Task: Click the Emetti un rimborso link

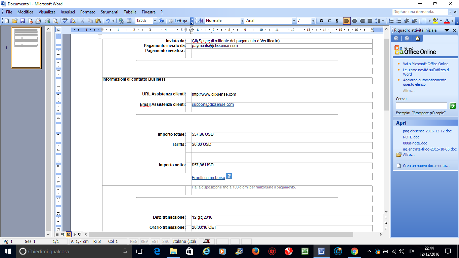Action: point(208,178)
